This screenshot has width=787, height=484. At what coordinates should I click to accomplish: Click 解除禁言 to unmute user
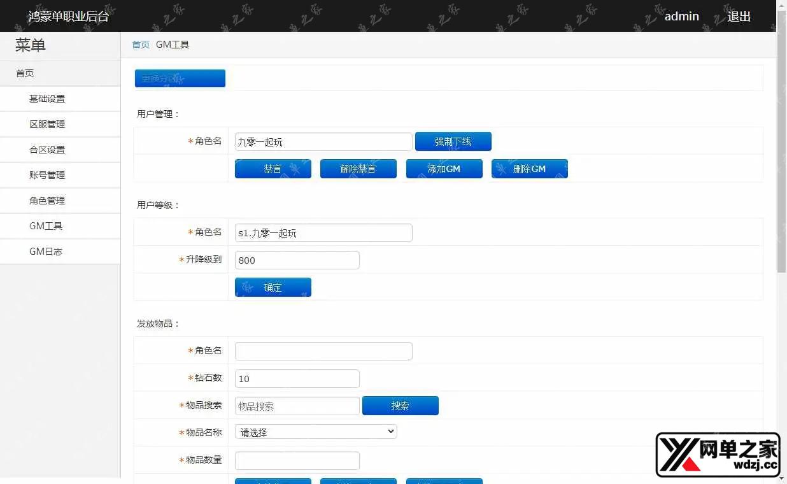tap(358, 169)
